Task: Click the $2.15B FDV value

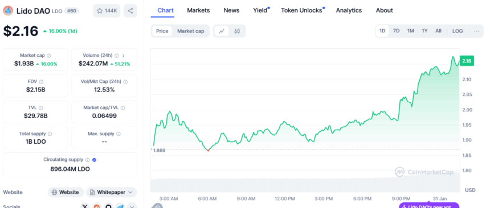Action: [36, 90]
